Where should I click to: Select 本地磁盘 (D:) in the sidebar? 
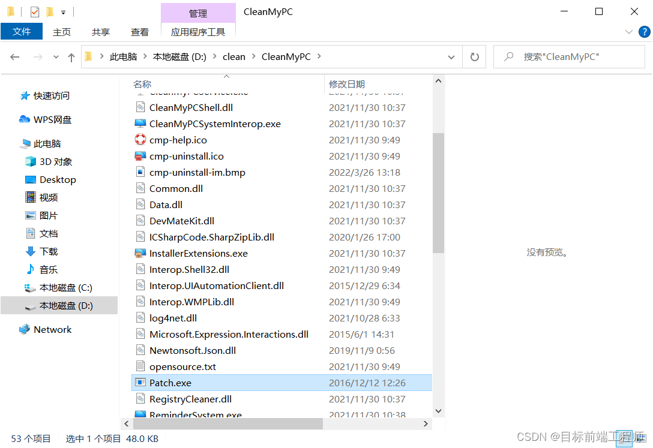(x=59, y=306)
